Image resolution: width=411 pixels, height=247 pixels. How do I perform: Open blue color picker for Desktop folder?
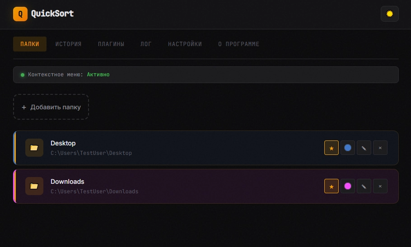348,148
